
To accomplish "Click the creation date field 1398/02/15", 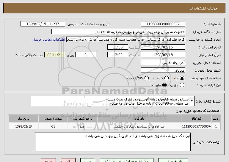I will tap(163, 47).
